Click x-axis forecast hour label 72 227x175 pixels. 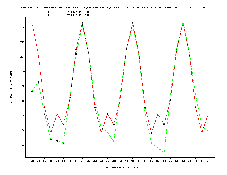coord(183,161)
